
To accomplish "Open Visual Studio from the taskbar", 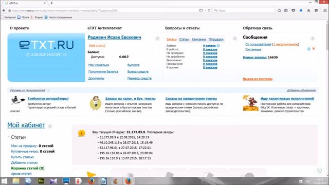I will [x=53, y=181].
